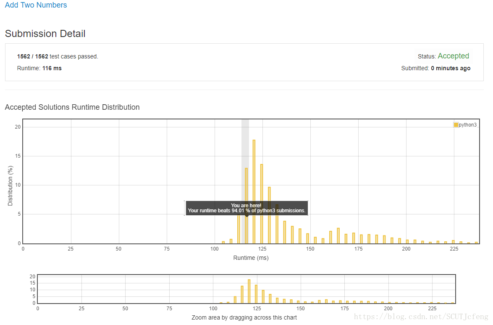Select 'Accepted Solutions Runtime Distribution' heading

click(x=72, y=107)
